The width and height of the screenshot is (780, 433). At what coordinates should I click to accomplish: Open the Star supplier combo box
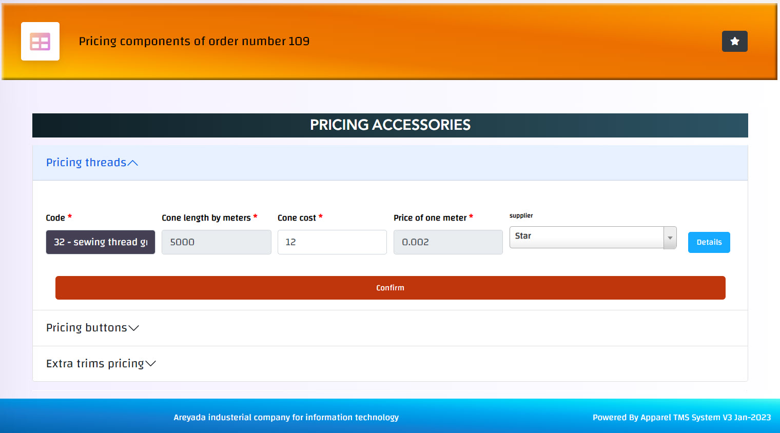[x=586, y=238]
